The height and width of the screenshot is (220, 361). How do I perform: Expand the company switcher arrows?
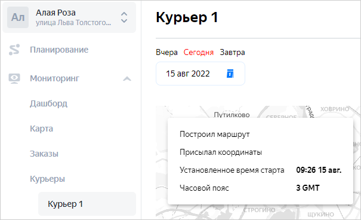(124, 17)
